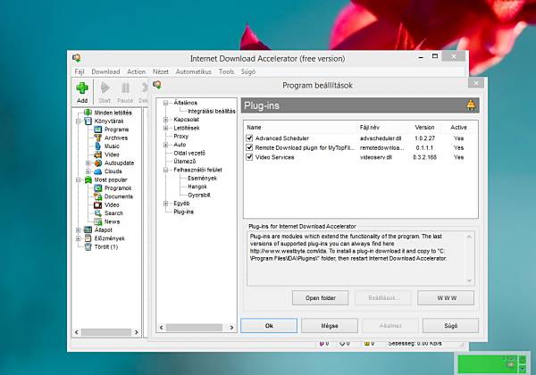The width and height of the screenshot is (536, 375).
Task: Open the Súgó menu in the Internet Download Accelerator menu bar
Action: tap(248, 71)
